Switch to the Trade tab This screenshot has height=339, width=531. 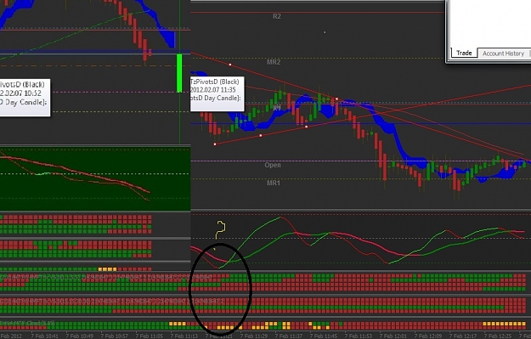point(464,53)
